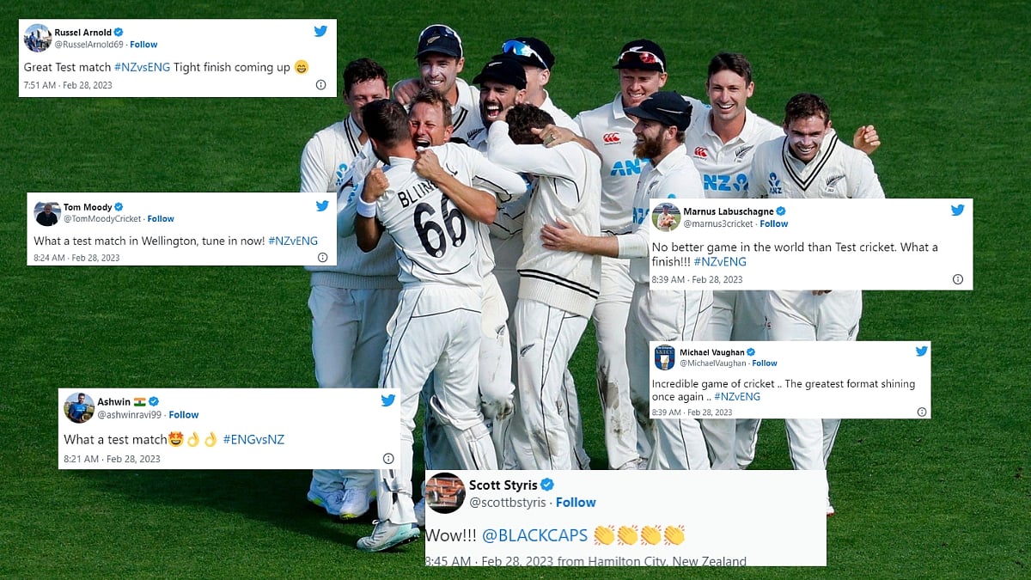Screen dimensions: 1031x580
Task: Follow Tom Moody from his tweet
Action: [x=161, y=218]
